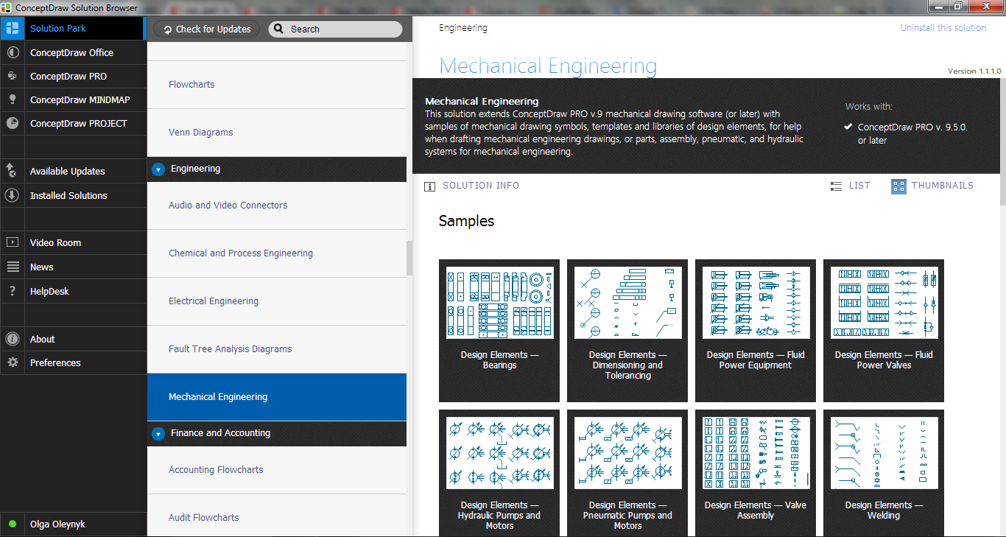1006x537 pixels.
Task: Click the solutions list scrollbar thumb
Action: (409, 258)
